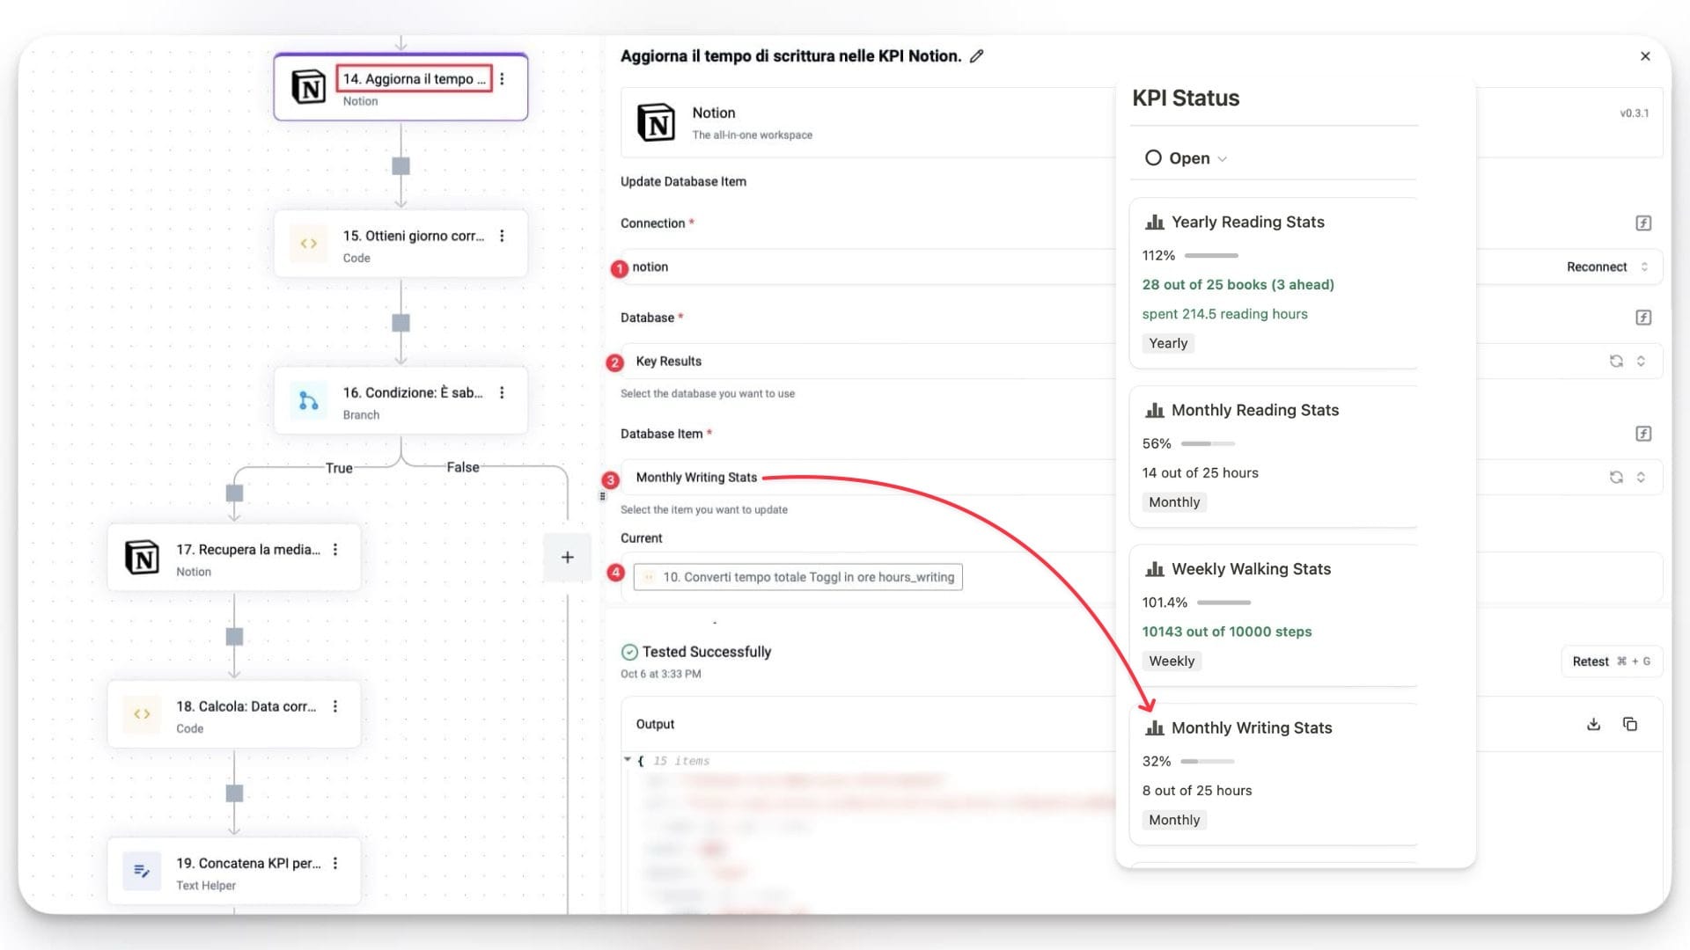Open the three-dot menu on step 14
The width and height of the screenshot is (1690, 950).
tap(502, 79)
